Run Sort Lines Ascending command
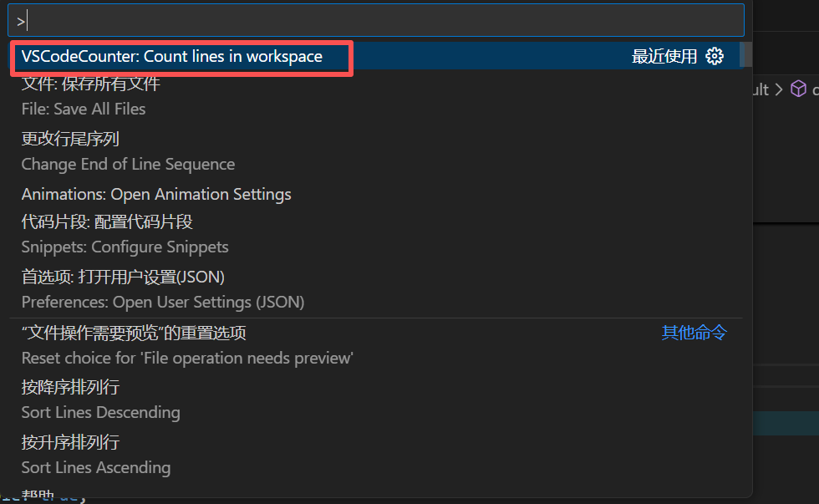This screenshot has height=504, width=819. click(x=375, y=455)
